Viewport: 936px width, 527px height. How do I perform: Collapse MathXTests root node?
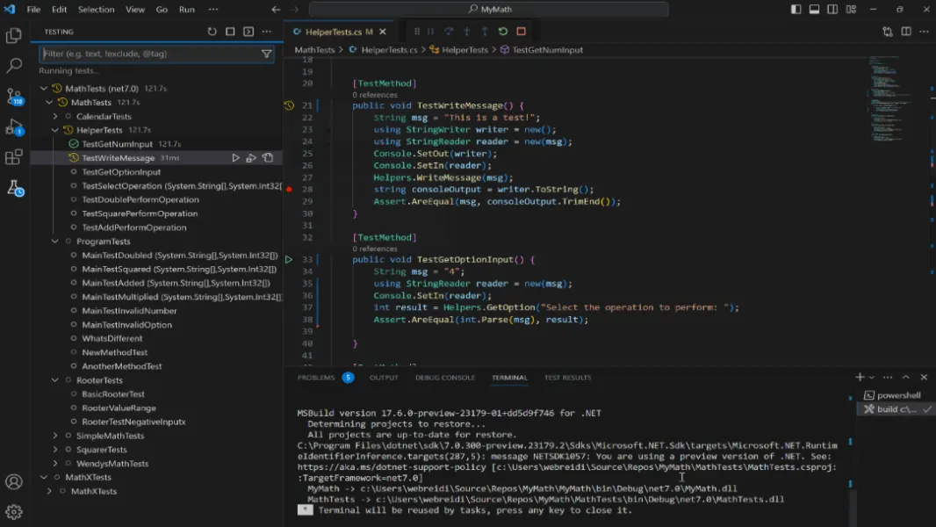(44, 478)
